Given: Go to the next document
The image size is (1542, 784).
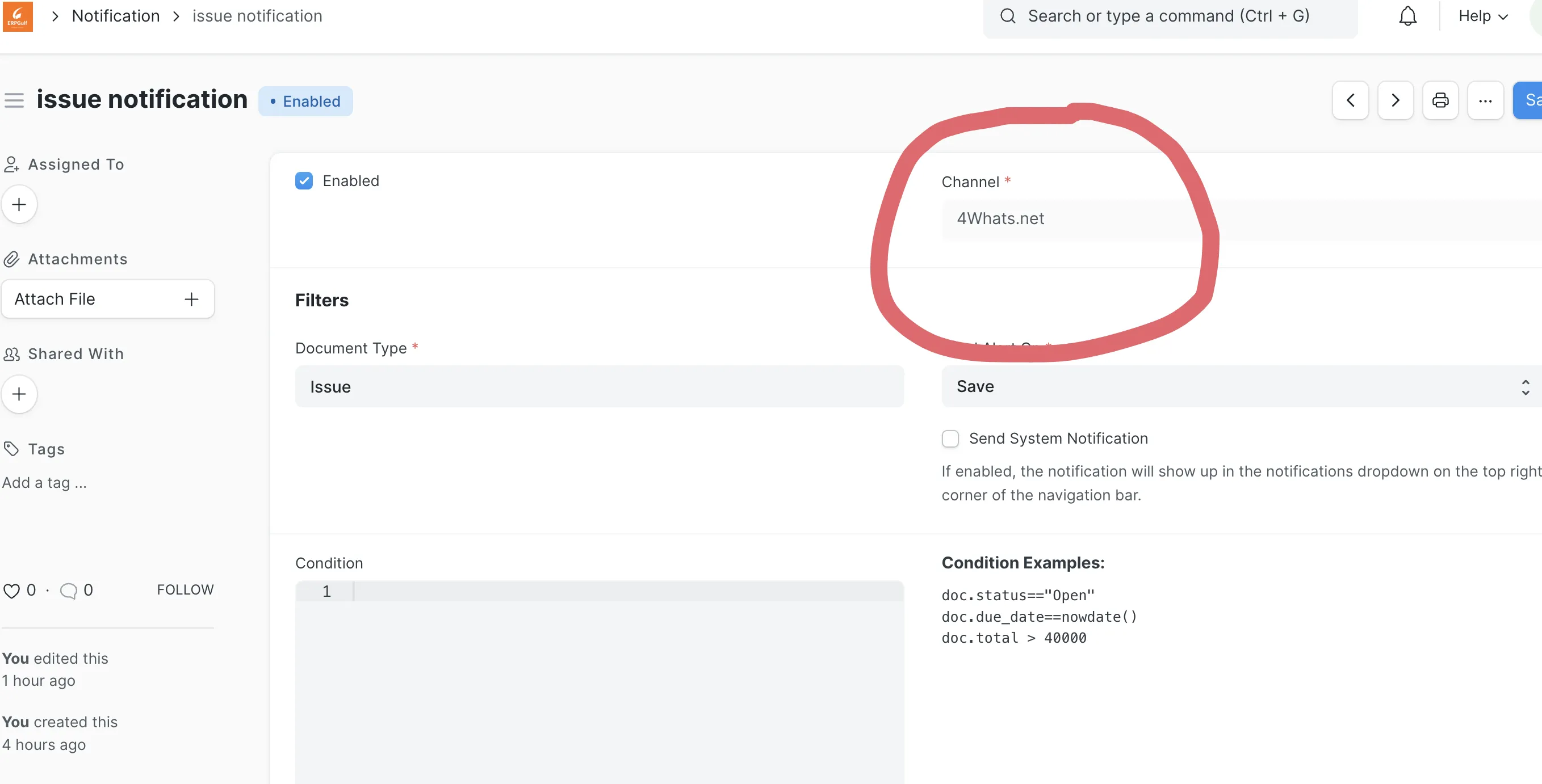Looking at the screenshot, I should (x=1395, y=100).
